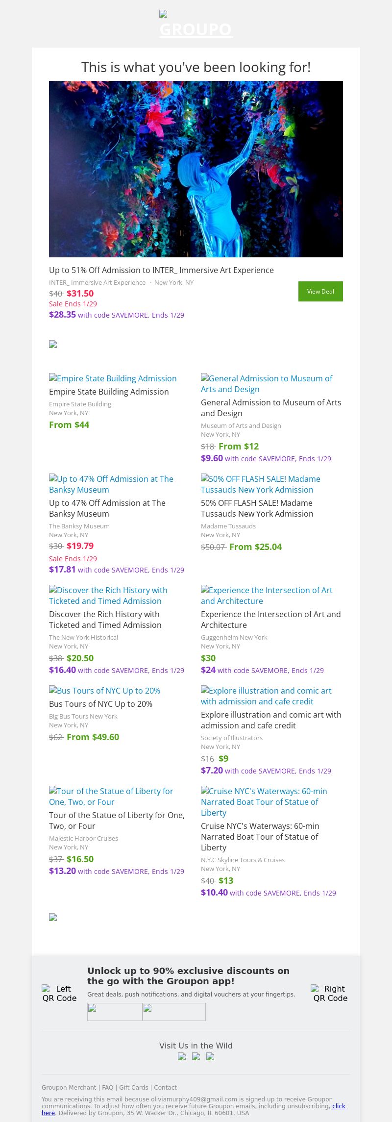
Task: Click the Contact footer link
Action: (x=165, y=1087)
